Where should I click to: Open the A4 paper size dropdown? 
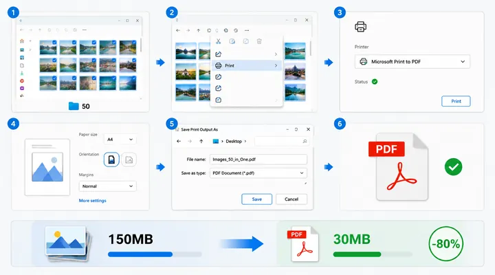120,140
